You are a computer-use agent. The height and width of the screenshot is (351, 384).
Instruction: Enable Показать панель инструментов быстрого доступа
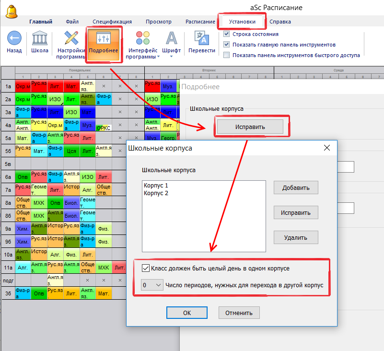click(227, 55)
